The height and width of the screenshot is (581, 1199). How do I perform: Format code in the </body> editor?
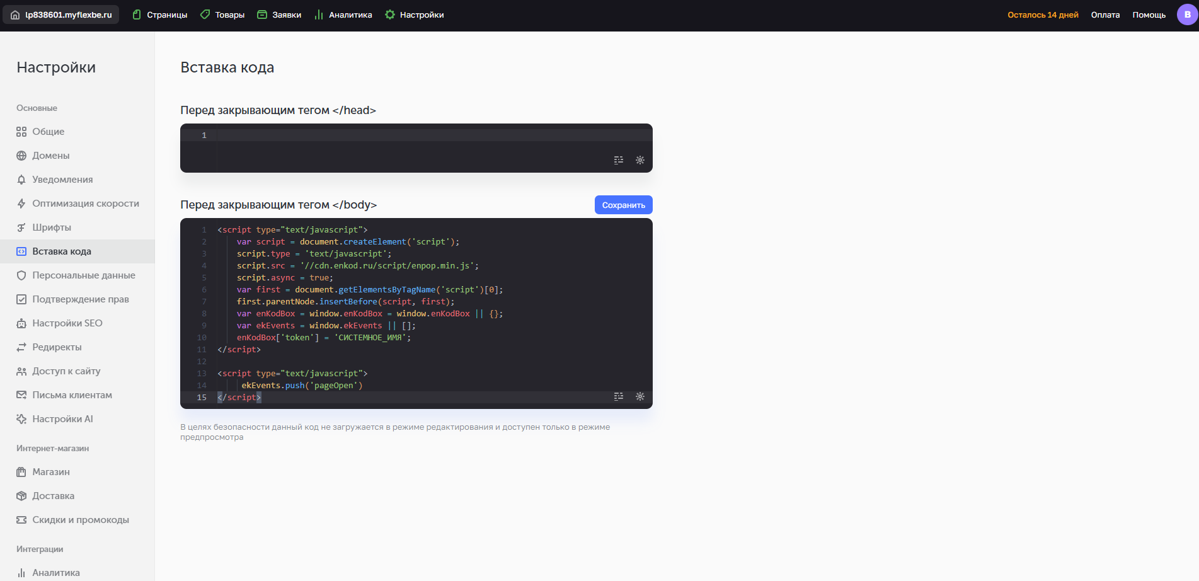[x=619, y=396]
